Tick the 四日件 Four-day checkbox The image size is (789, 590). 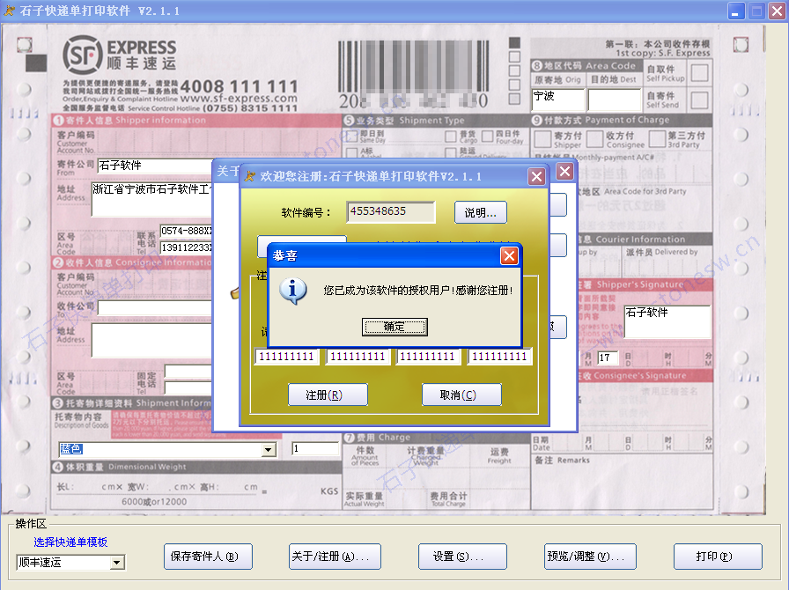[487, 136]
